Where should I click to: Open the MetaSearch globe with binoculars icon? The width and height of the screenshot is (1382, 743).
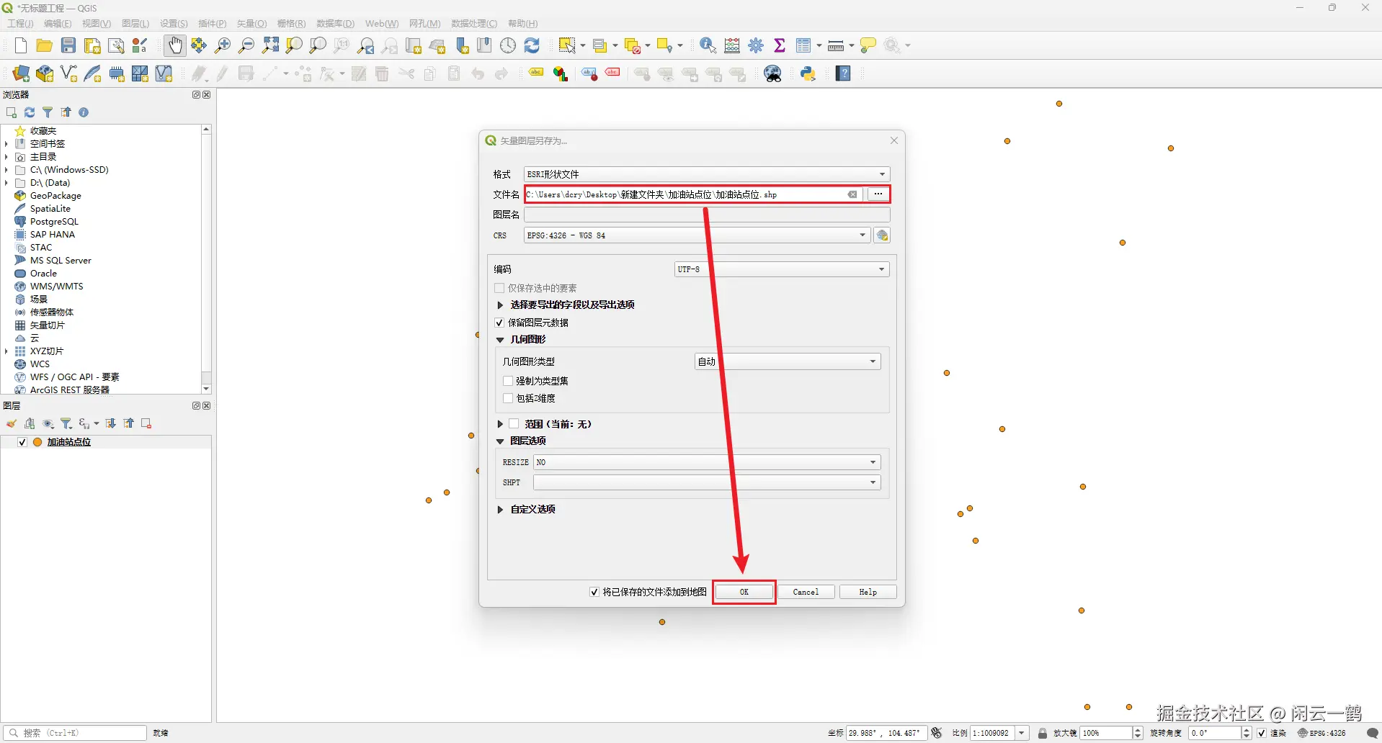pyautogui.click(x=773, y=73)
